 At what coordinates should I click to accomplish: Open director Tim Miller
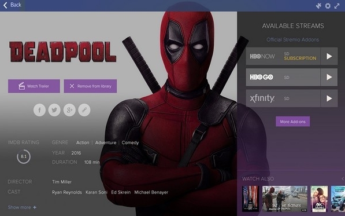coord(62,182)
